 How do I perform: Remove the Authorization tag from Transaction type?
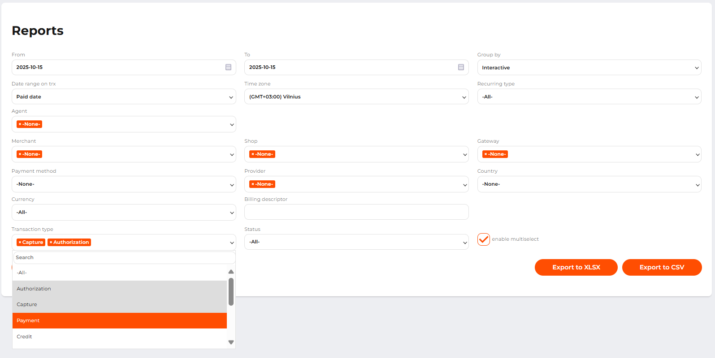point(51,242)
